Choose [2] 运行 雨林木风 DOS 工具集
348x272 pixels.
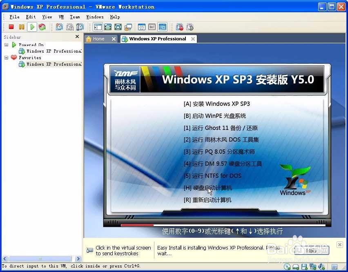pyautogui.click(x=221, y=140)
